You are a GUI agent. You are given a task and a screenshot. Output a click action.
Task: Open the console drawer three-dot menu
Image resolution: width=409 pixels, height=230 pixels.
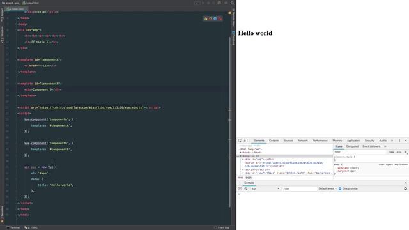pyautogui.click(x=240, y=183)
